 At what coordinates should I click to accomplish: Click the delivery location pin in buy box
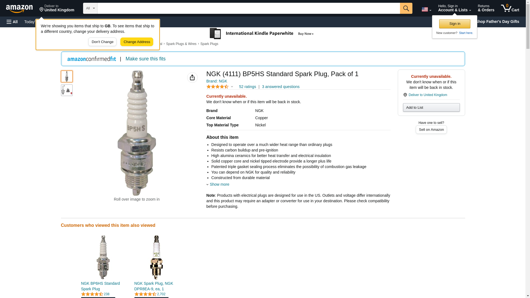click(x=405, y=95)
